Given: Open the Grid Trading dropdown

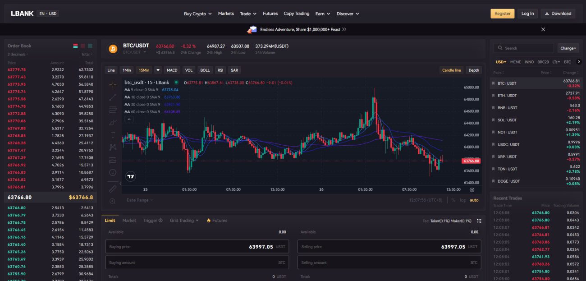Looking at the screenshot, I should tap(184, 221).
